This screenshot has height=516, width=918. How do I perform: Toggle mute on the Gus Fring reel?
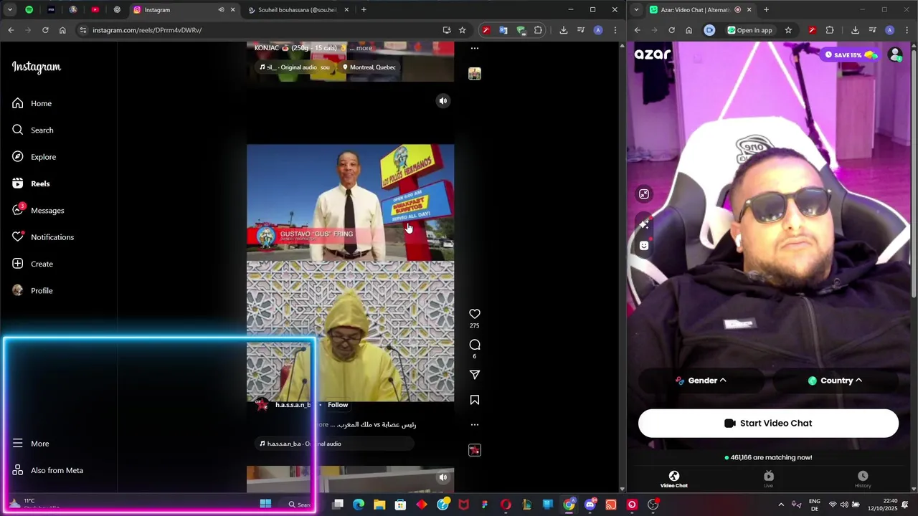click(x=443, y=101)
